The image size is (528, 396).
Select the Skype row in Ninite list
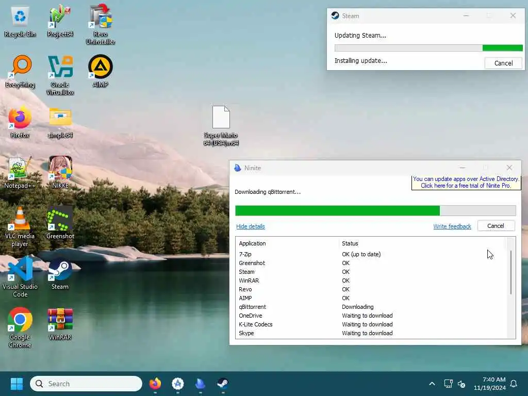tap(370, 333)
